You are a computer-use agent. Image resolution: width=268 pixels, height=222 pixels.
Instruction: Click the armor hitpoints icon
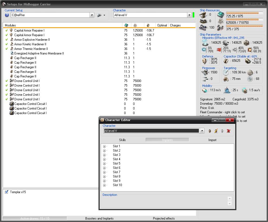coord(225,43)
